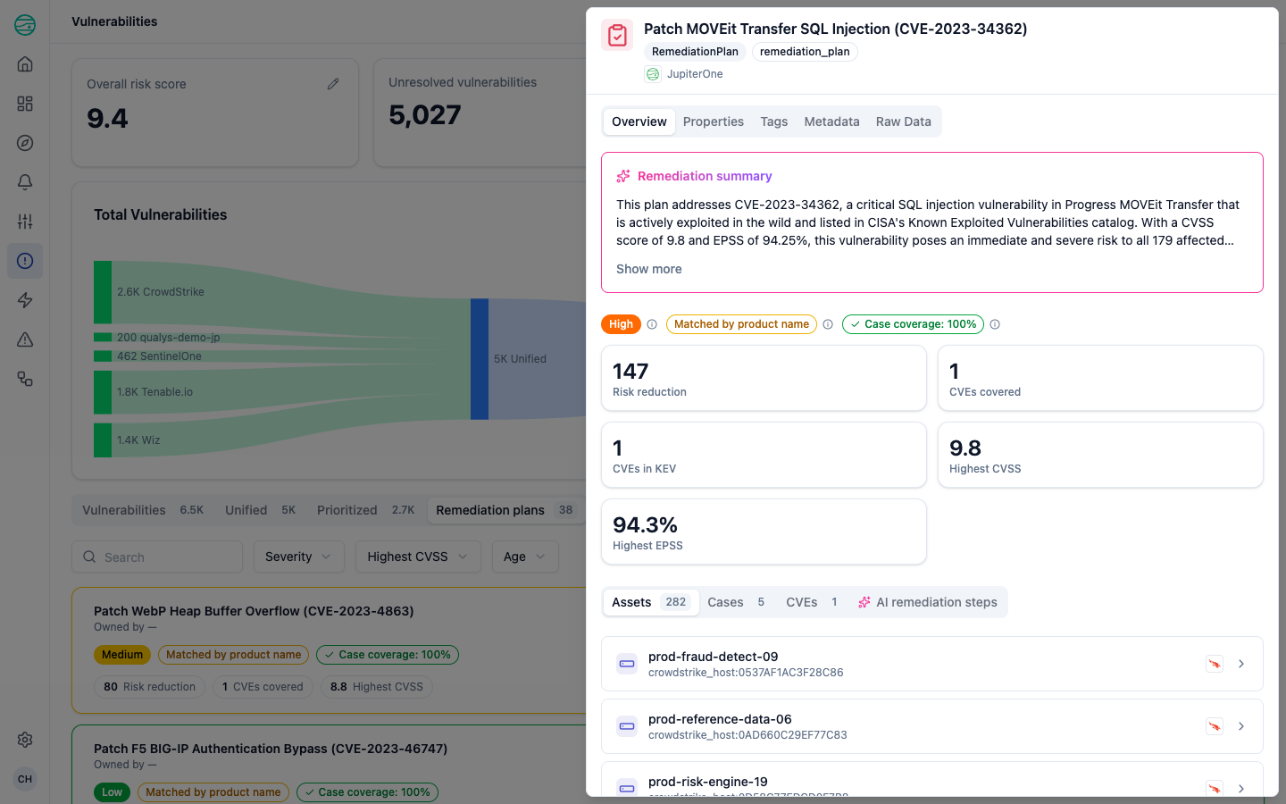Switch to the Unified 5K tab
1286x804 pixels.
(x=260, y=510)
